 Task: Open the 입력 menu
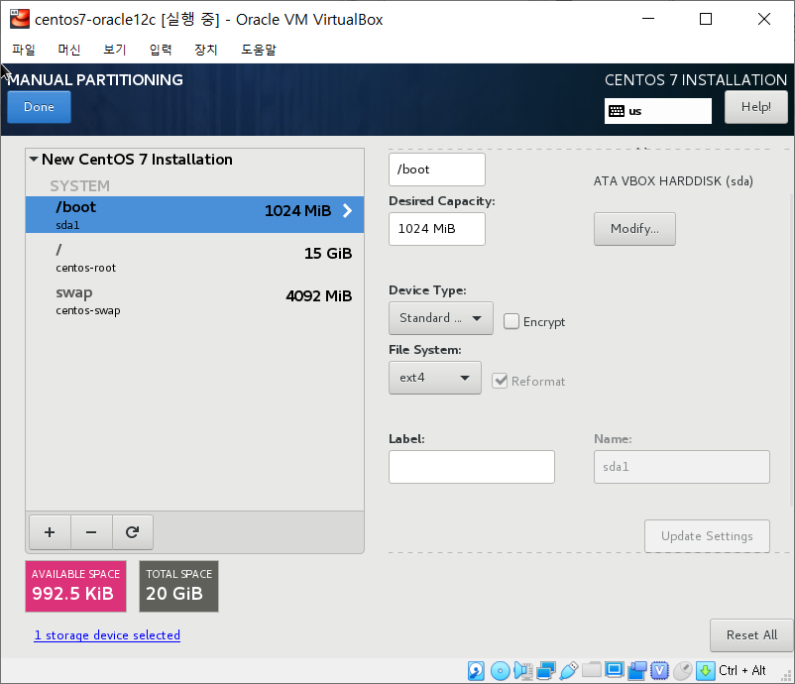tap(161, 50)
